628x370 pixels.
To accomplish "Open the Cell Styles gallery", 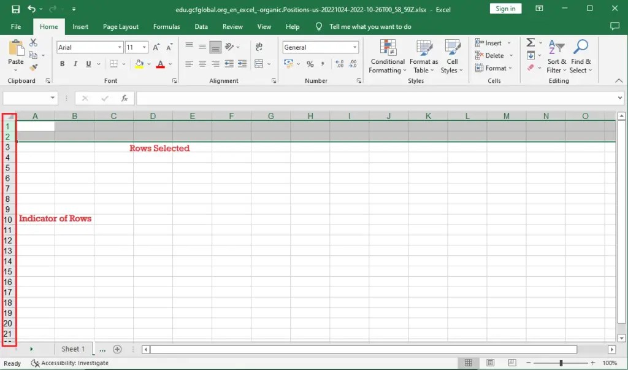I will click(x=452, y=56).
